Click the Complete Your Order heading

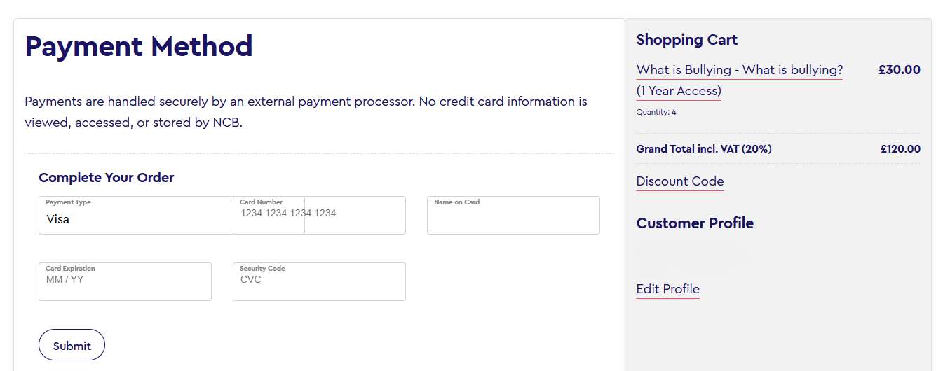(x=106, y=178)
